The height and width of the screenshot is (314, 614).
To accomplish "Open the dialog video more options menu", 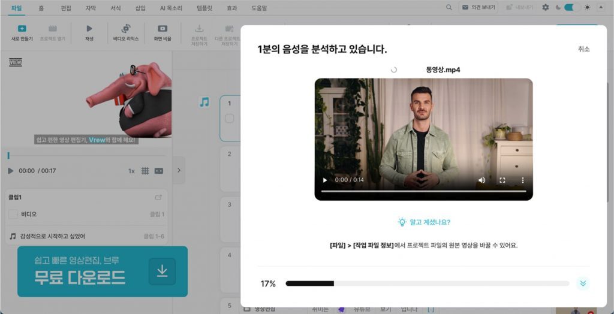I will [x=522, y=180].
